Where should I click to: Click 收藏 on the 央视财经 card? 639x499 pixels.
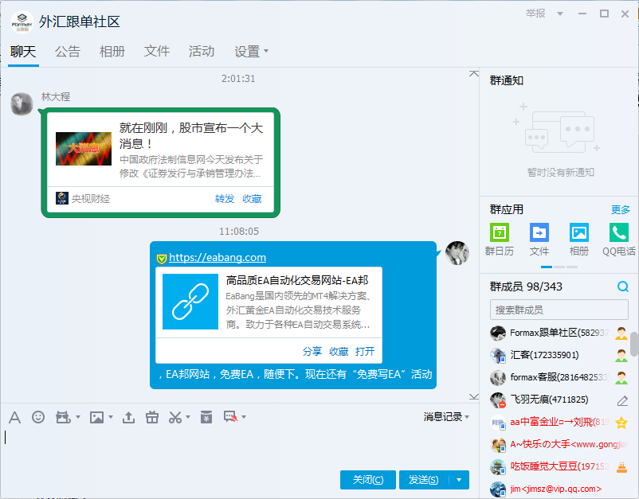(252, 199)
